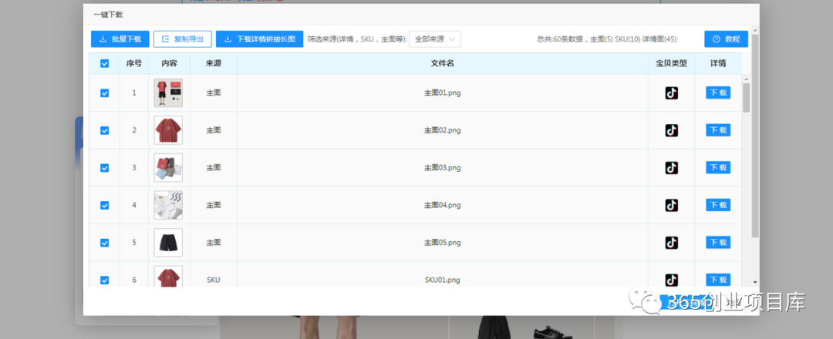This screenshot has height=339, width=833.
Task: Click the data total summary text 总共:60条数据
Action: coord(561,39)
